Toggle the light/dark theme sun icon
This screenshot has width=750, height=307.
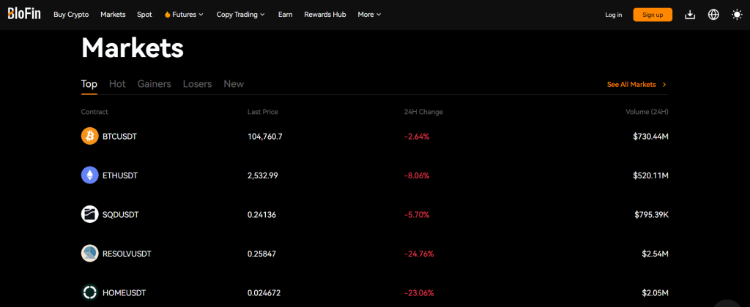click(x=737, y=15)
